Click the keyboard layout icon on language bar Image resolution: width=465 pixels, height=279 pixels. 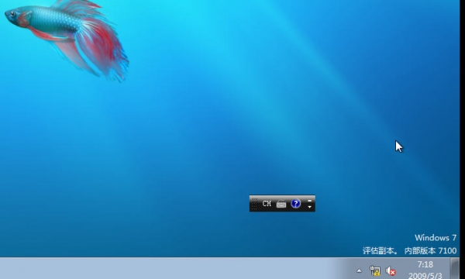point(281,204)
